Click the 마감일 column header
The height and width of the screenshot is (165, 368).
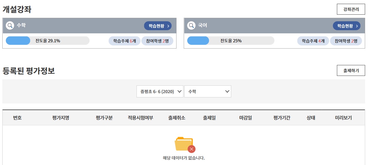point(246,118)
